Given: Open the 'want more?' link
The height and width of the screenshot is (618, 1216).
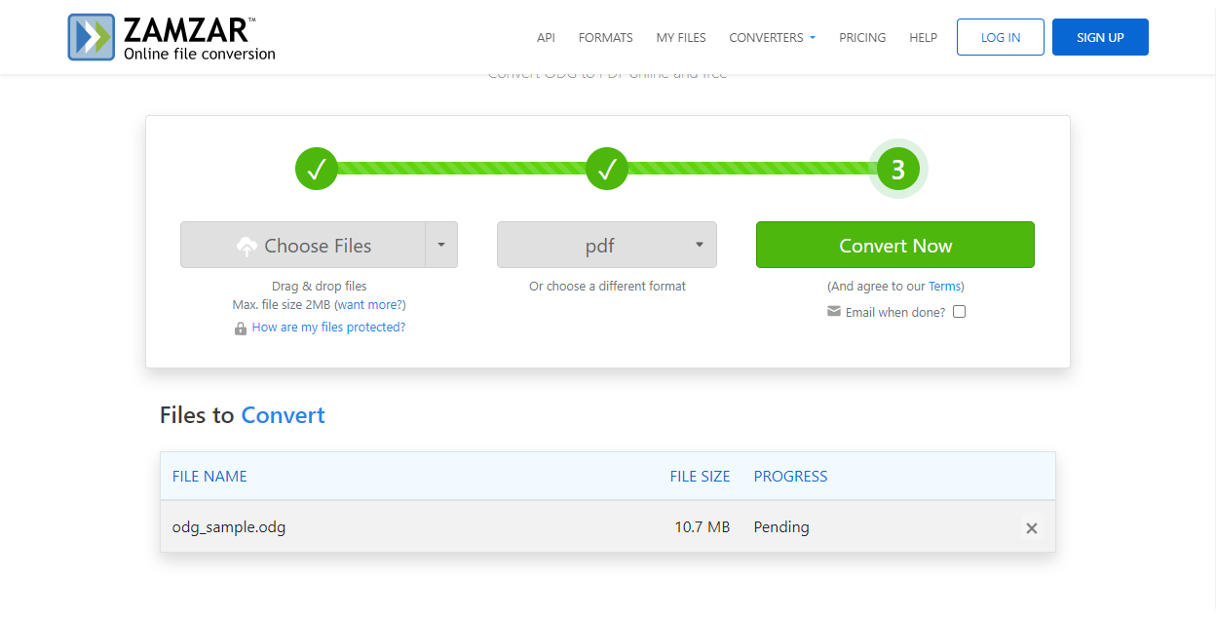Looking at the screenshot, I should point(370,305).
